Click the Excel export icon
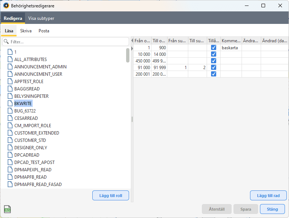The image size is (289, 218). click(x=7, y=209)
